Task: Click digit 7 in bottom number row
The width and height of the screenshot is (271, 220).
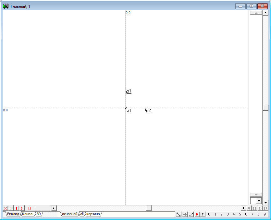Action: [x=252, y=214]
